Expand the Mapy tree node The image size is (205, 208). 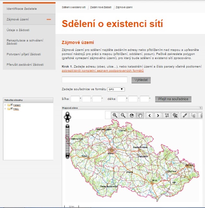pyautogui.click(x=5, y=109)
